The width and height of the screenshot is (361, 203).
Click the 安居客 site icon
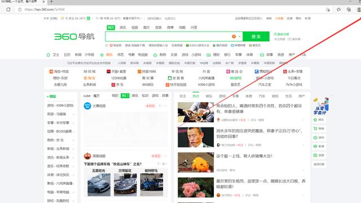click(170, 78)
